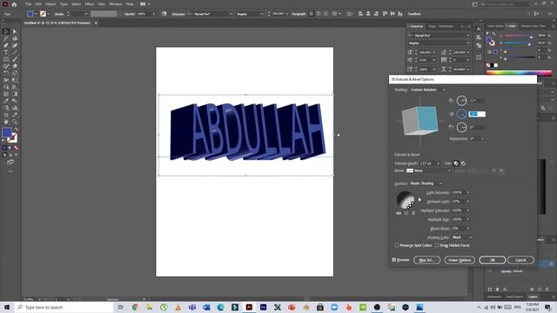Select the Rotate tool in the toolbox
Viewport: 557px width, 313px height.
coord(6,73)
